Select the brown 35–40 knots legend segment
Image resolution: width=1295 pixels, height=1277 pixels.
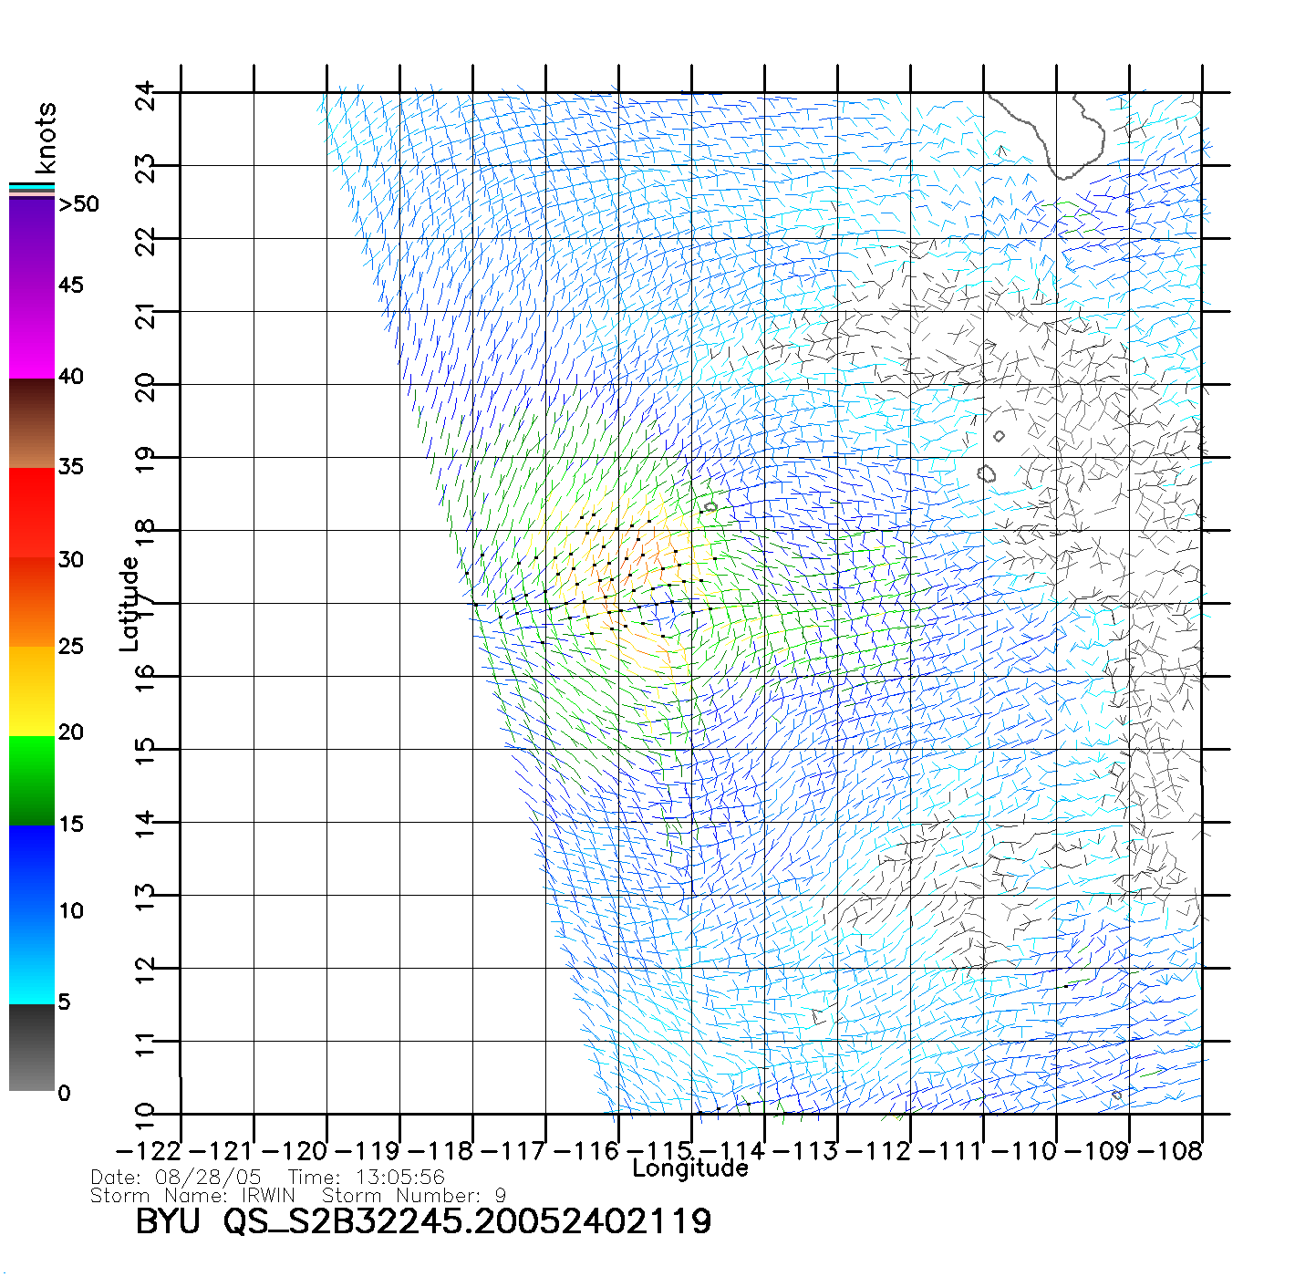pos(32,423)
